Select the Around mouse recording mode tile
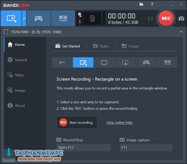 point(125,62)
